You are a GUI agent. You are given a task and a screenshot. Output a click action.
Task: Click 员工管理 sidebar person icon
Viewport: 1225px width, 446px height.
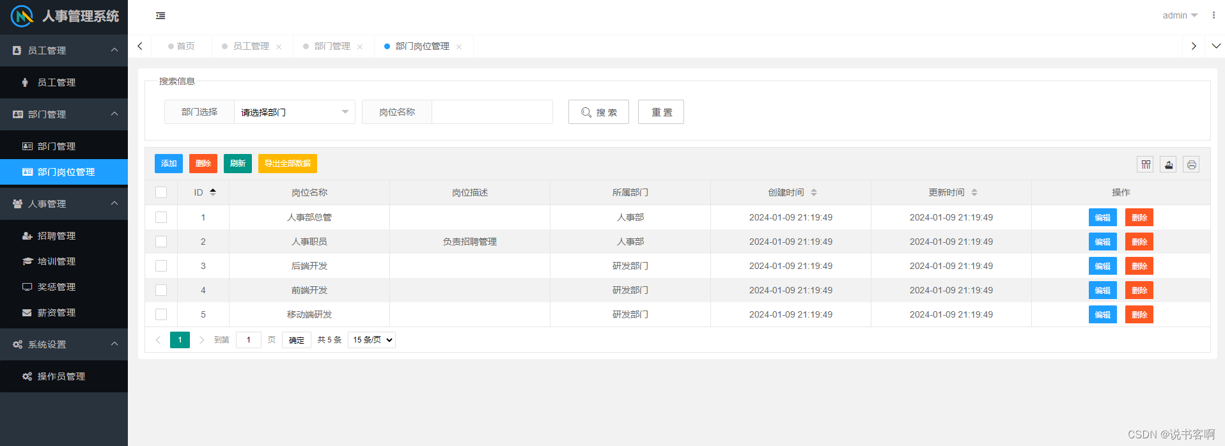click(25, 82)
